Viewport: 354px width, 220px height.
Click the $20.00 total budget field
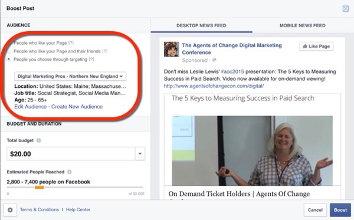[71, 154]
